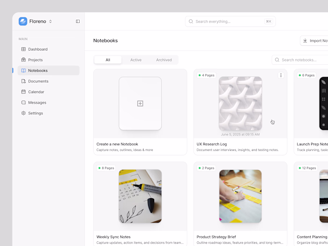
Task: Click the 2 Pages badge
Action: [207, 168]
